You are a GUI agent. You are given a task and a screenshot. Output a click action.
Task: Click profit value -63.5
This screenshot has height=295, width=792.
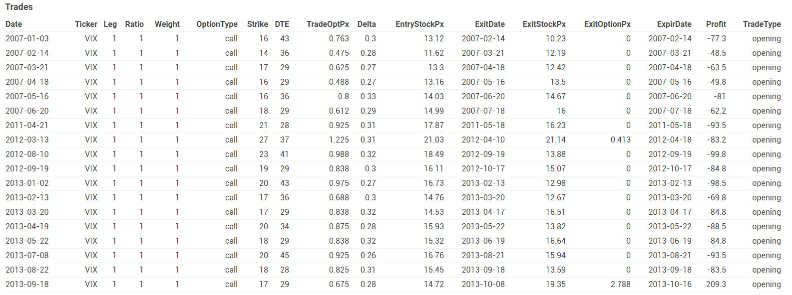[717, 67]
